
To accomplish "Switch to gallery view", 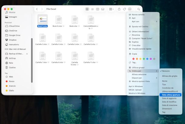I will 103,9.
